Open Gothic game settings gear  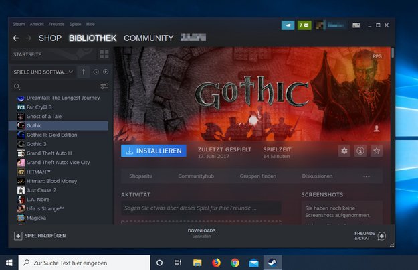pos(344,151)
